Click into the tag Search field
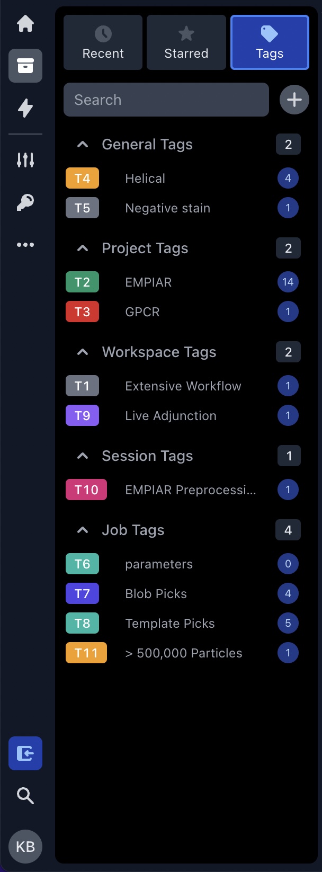Image resolution: width=322 pixels, height=872 pixels. click(x=166, y=100)
